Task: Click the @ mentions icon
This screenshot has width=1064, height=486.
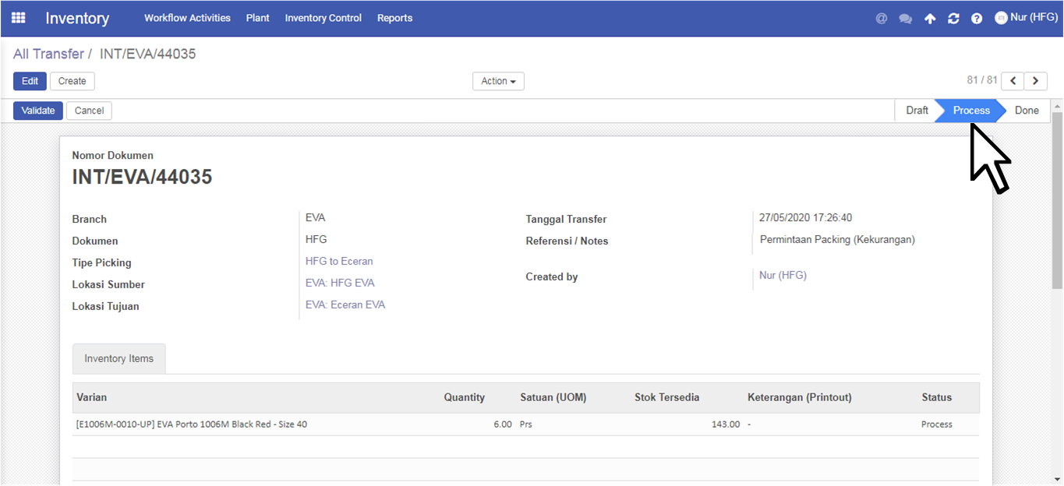Action: pos(882,19)
